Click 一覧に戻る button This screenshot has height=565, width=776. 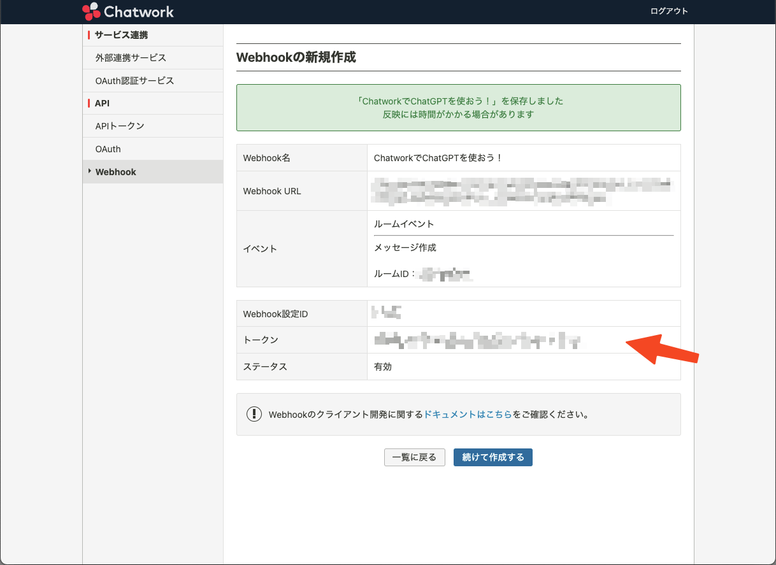414,457
